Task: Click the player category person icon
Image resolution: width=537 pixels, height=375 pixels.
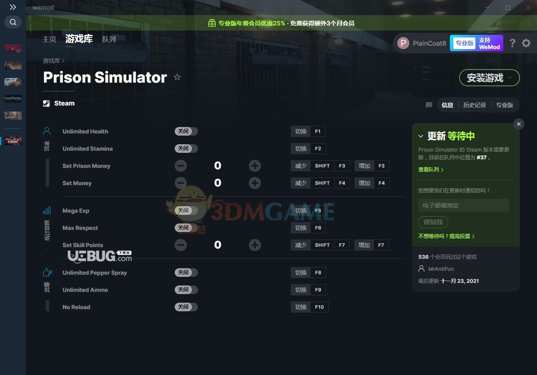Action: (x=47, y=131)
